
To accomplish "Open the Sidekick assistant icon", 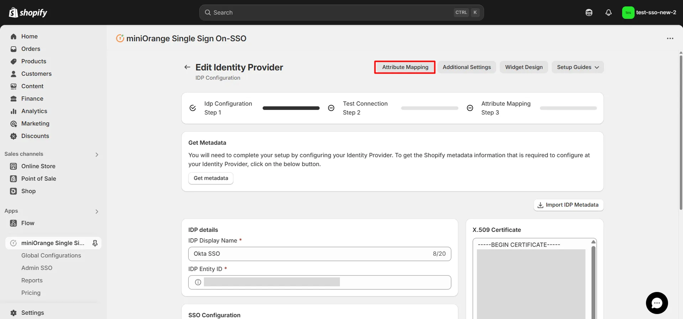I will tap(589, 12).
